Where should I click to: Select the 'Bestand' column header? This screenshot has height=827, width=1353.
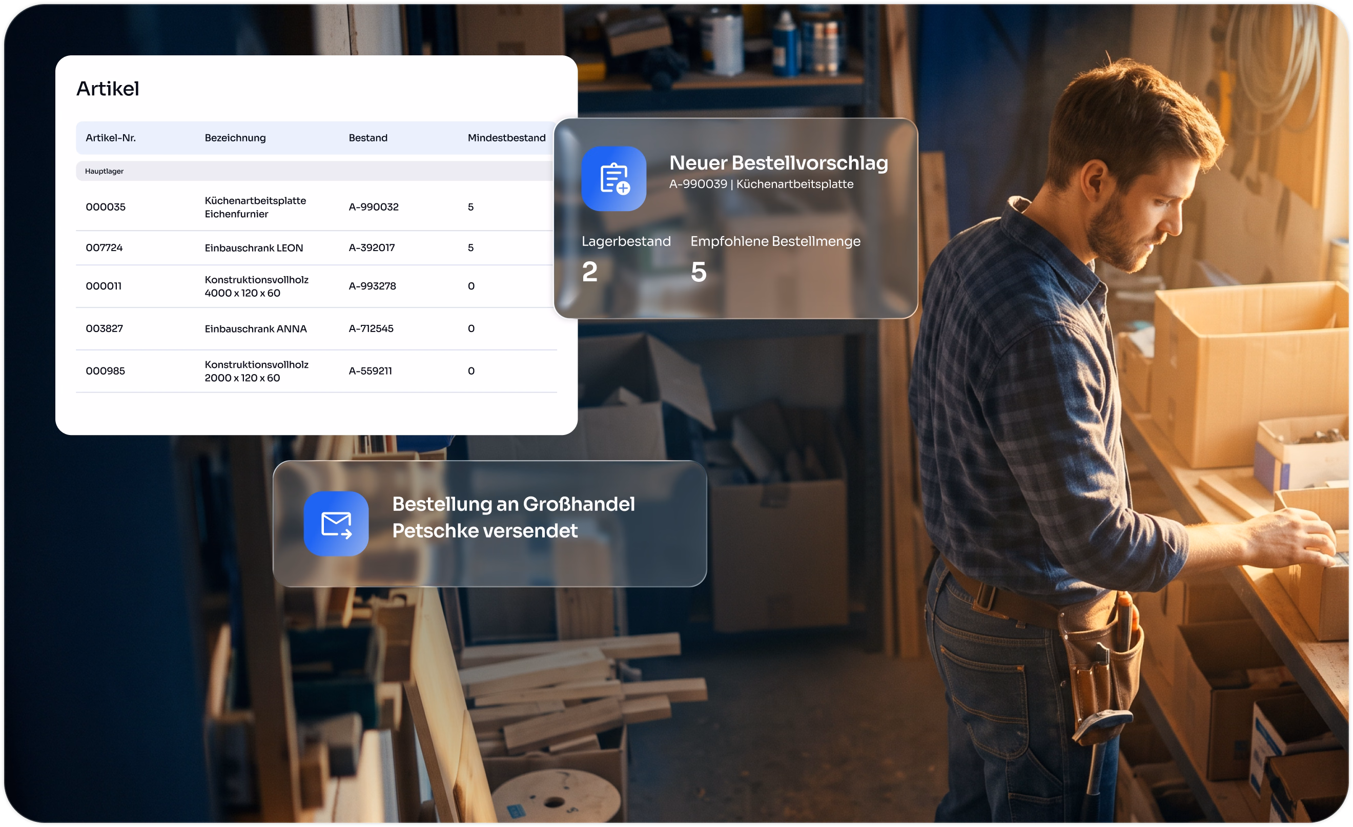pos(368,138)
